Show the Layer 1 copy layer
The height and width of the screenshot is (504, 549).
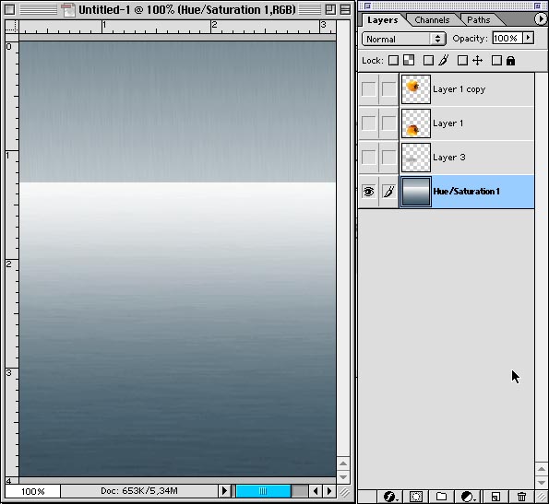point(368,89)
